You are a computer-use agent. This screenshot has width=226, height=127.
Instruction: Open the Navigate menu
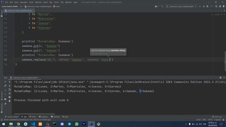(24, 2)
